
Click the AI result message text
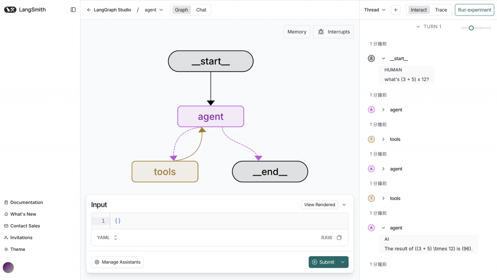tap(429, 248)
